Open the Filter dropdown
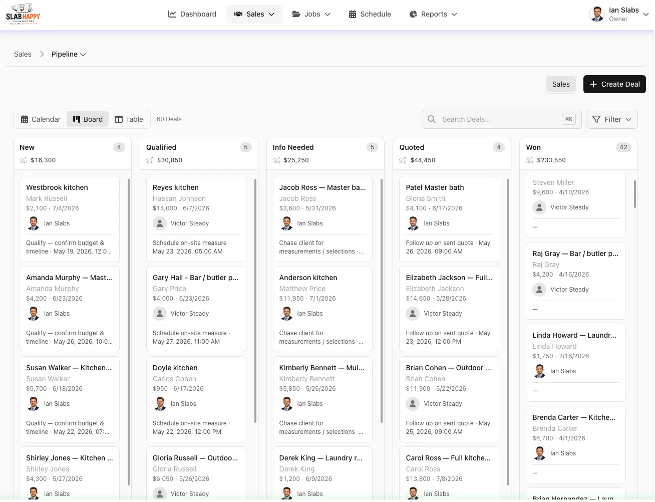655x502 pixels. pos(612,119)
